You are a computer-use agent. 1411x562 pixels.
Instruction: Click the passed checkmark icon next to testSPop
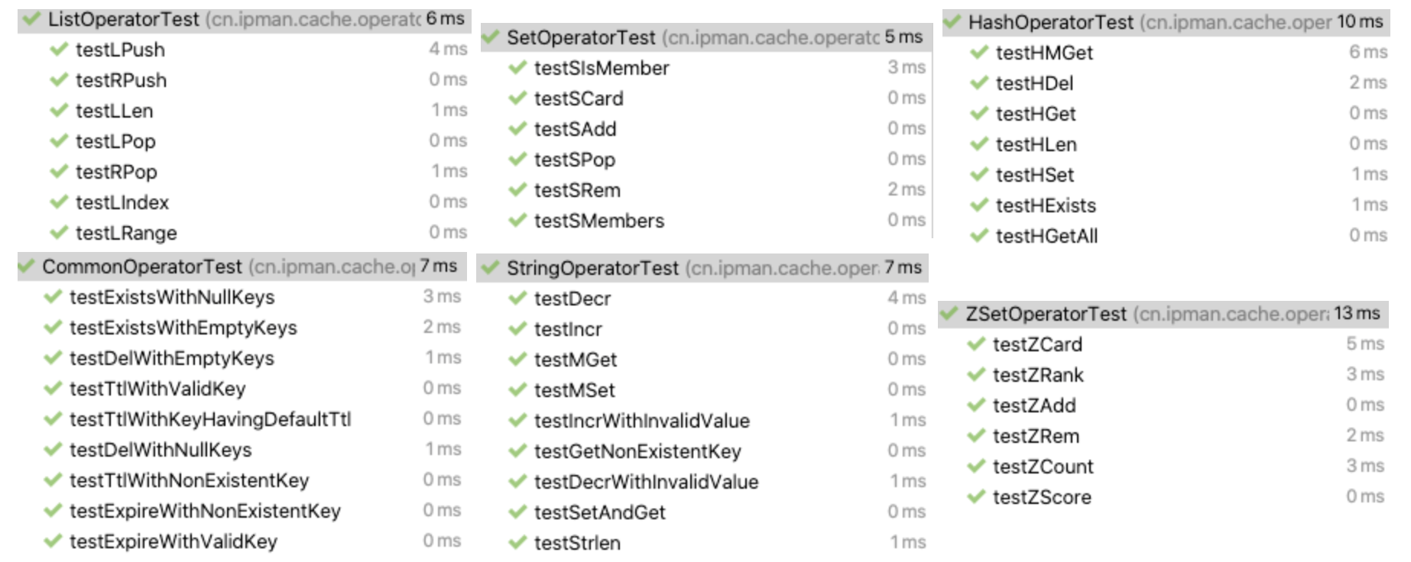(517, 160)
